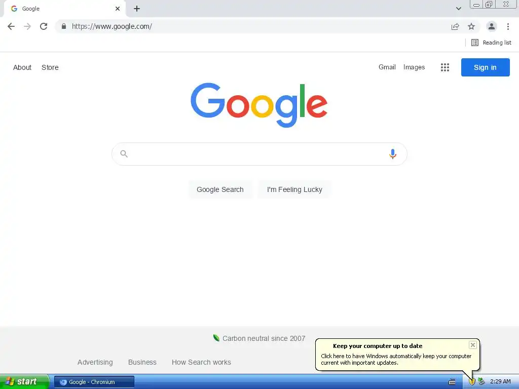Click the Windows security shield tray icon
This screenshot has width=519, height=389.
pyautogui.click(x=472, y=382)
